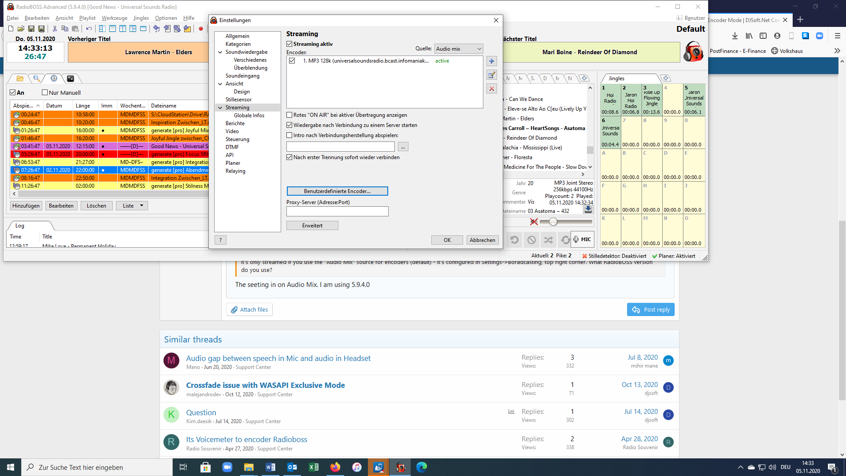
Task: Open the Liste dropdown button
Action: [x=132, y=206]
